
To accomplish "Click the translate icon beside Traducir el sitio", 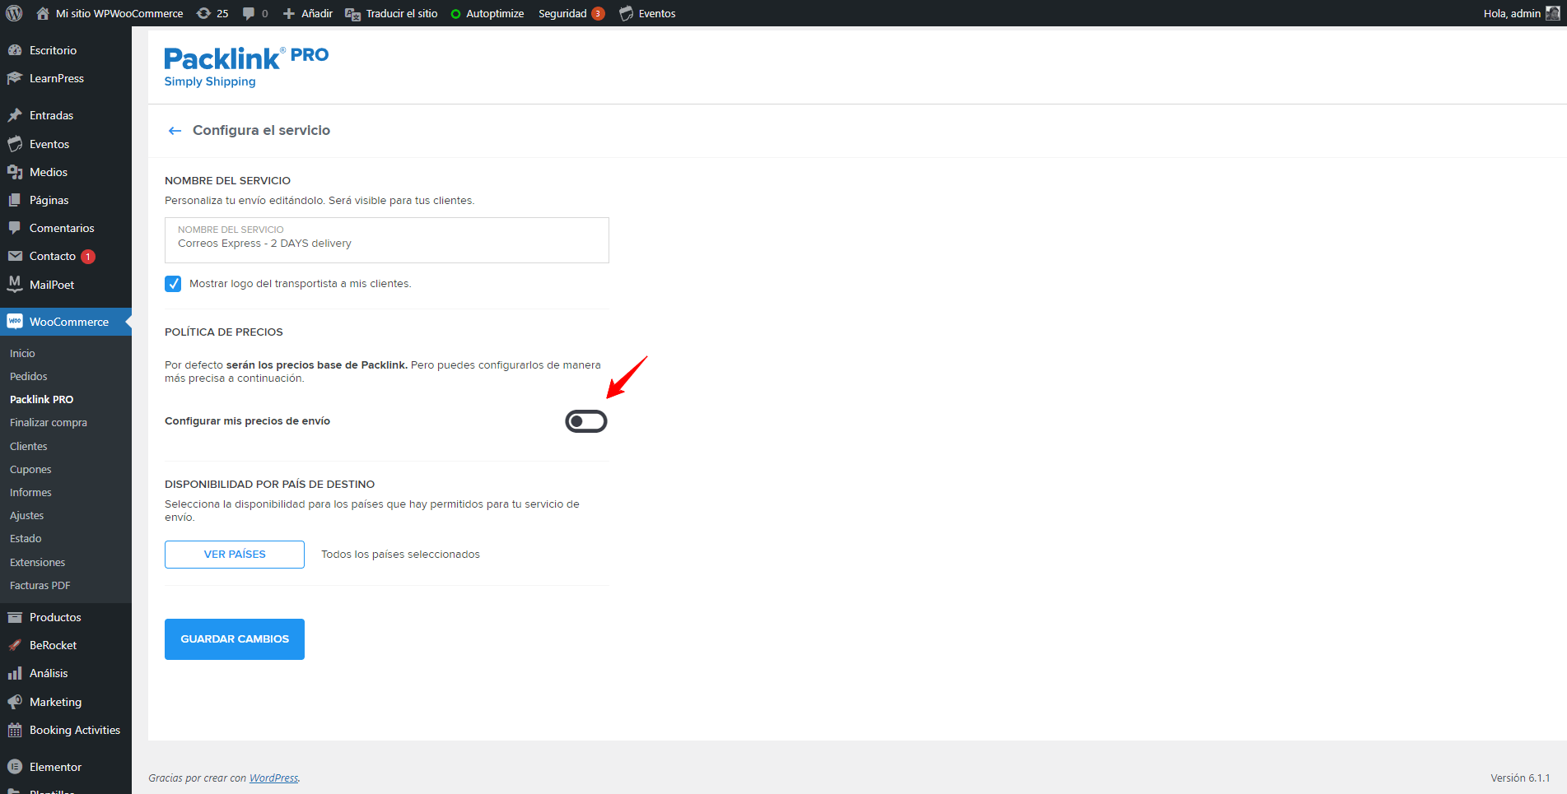I will (x=352, y=14).
